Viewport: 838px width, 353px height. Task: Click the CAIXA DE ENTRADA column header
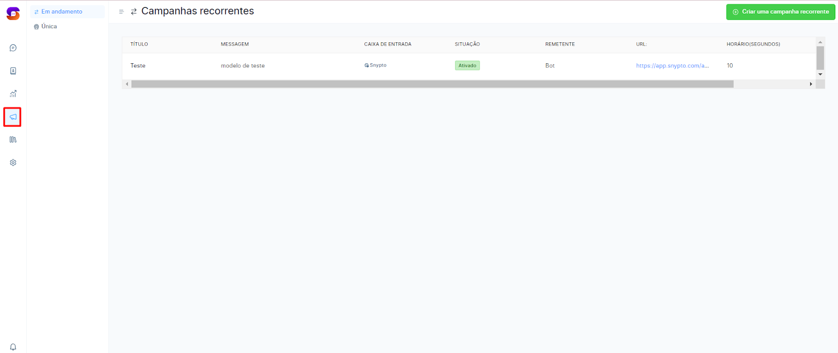388,44
